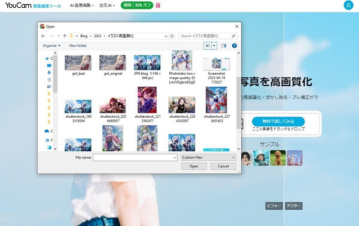
Task: Open the AI画像編集 menu
Action: pyautogui.click(x=82, y=5)
